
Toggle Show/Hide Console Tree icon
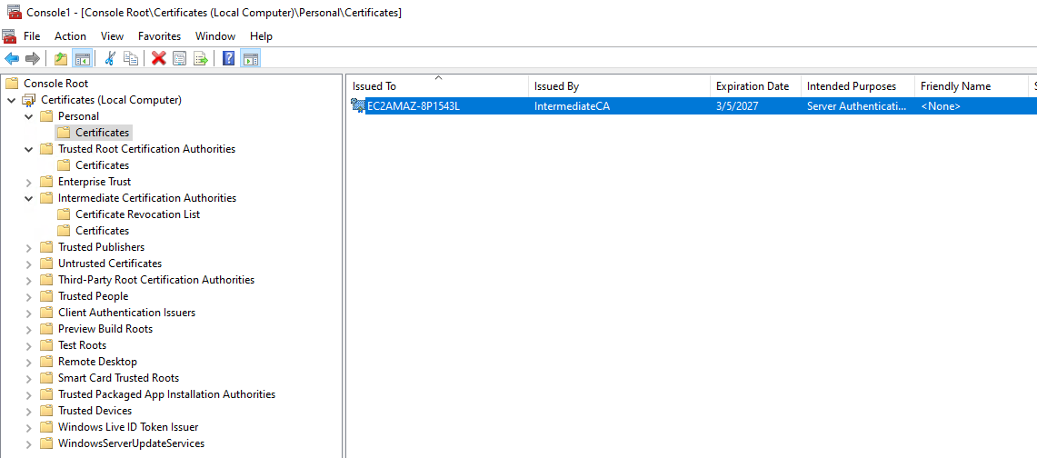82,59
